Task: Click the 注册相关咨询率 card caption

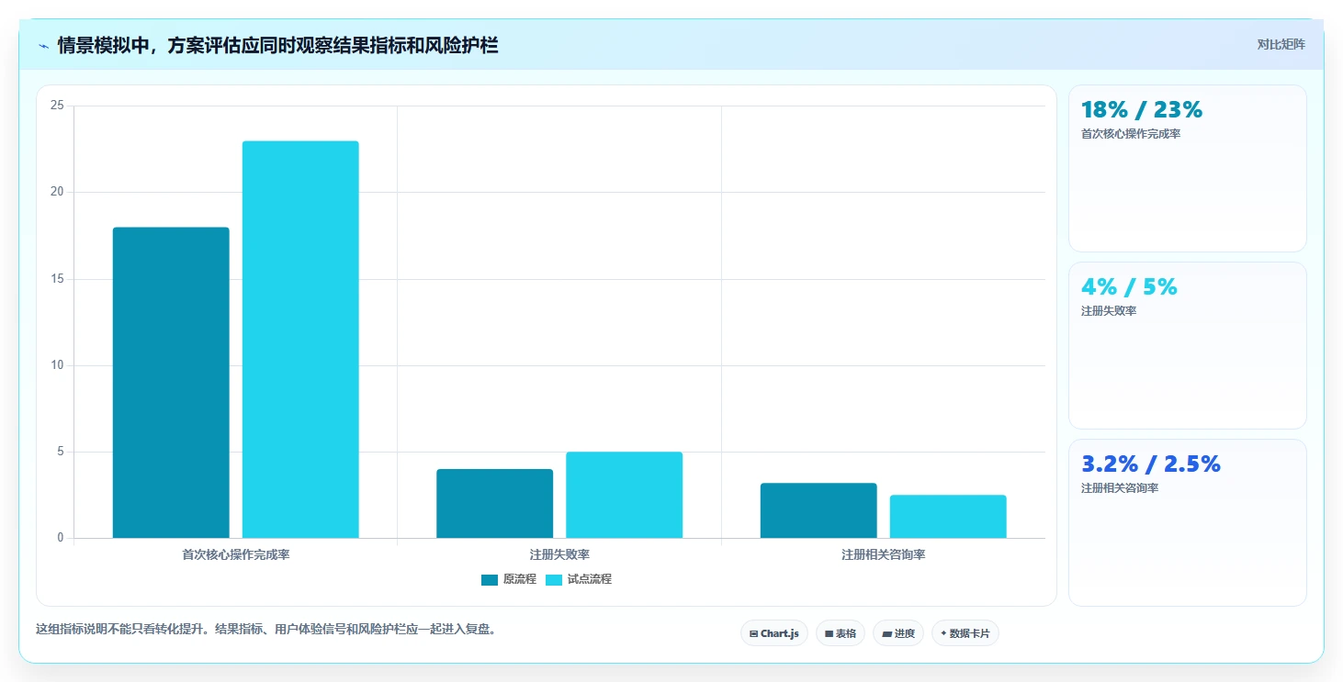Action: coord(1119,488)
